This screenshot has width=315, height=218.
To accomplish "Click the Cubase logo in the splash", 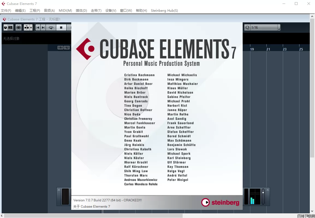I will pyautogui.click(x=85, y=49).
